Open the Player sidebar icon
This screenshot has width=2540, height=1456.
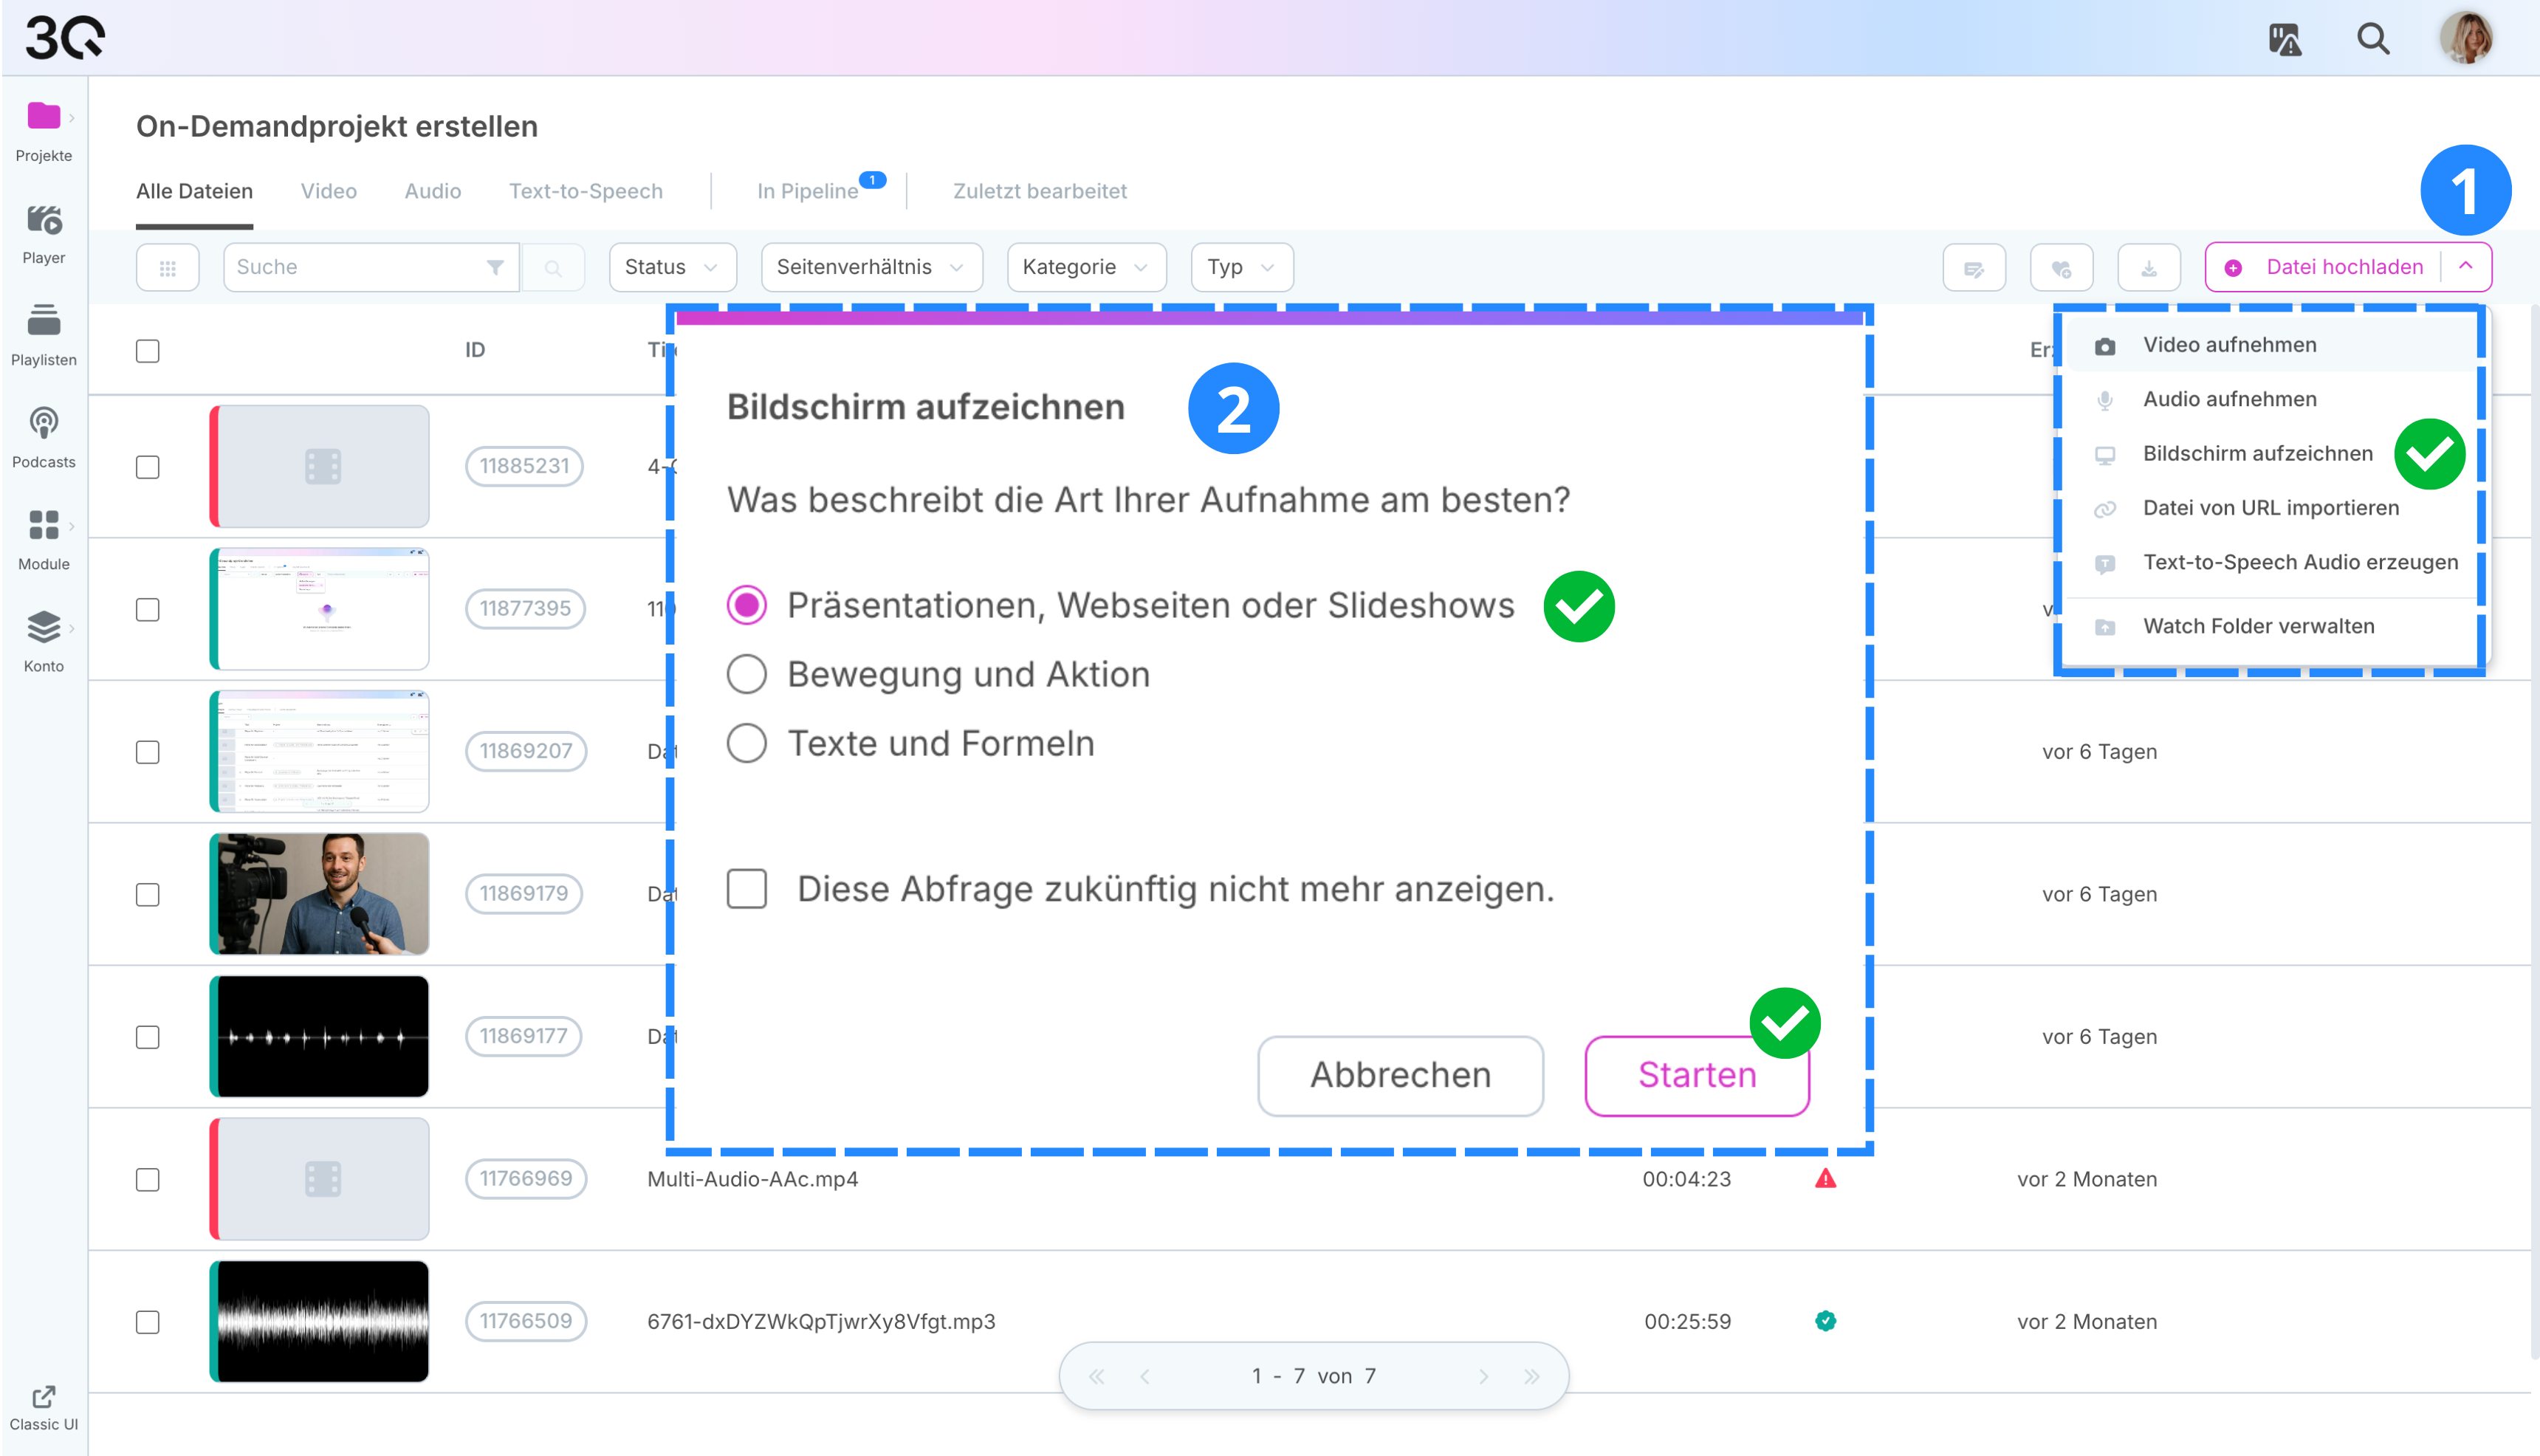(43, 221)
